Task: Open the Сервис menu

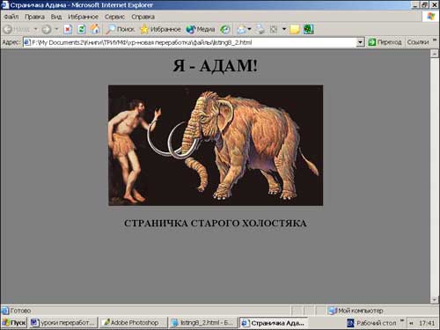Action: click(114, 17)
